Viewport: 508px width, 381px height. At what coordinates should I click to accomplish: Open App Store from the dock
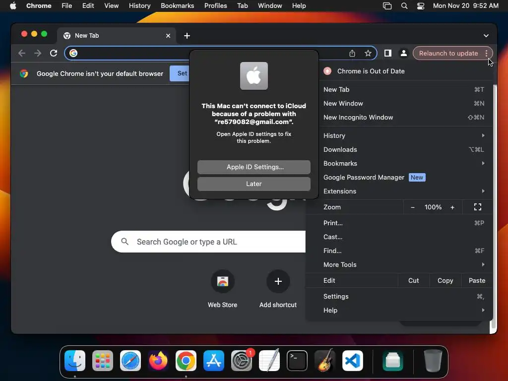(x=214, y=361)
